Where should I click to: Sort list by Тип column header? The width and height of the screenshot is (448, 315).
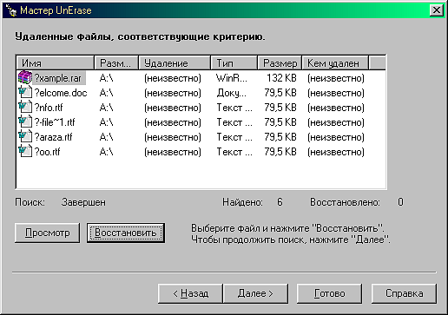pos(234,62)
